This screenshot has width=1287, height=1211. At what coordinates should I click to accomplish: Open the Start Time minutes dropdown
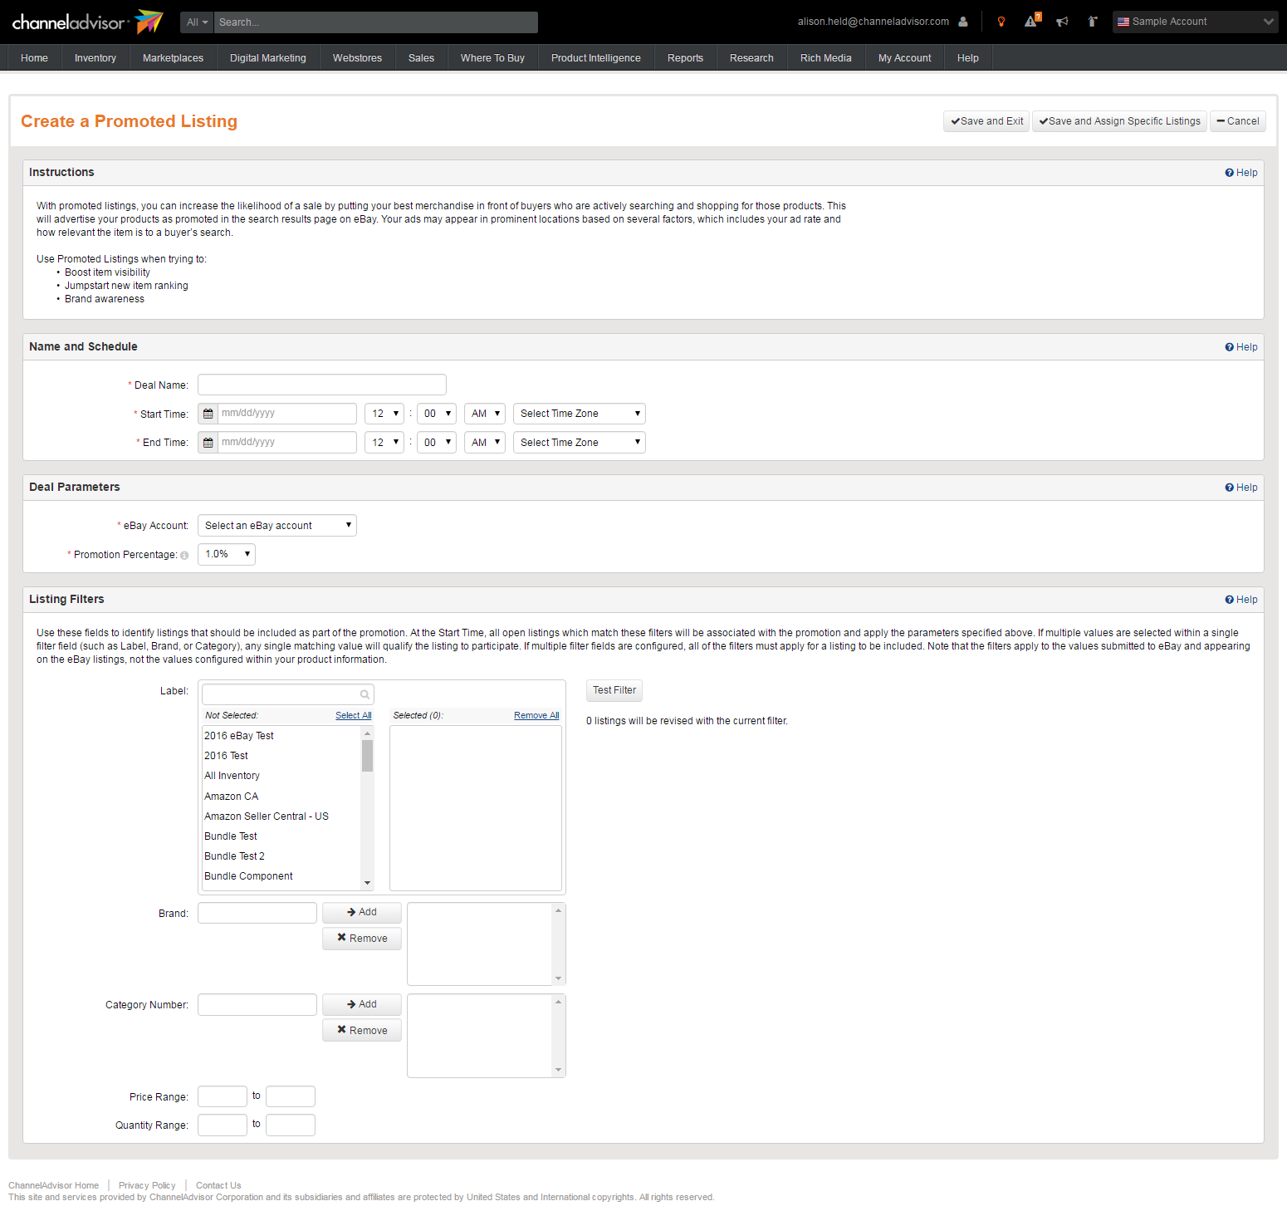click(x=437, y=414)
